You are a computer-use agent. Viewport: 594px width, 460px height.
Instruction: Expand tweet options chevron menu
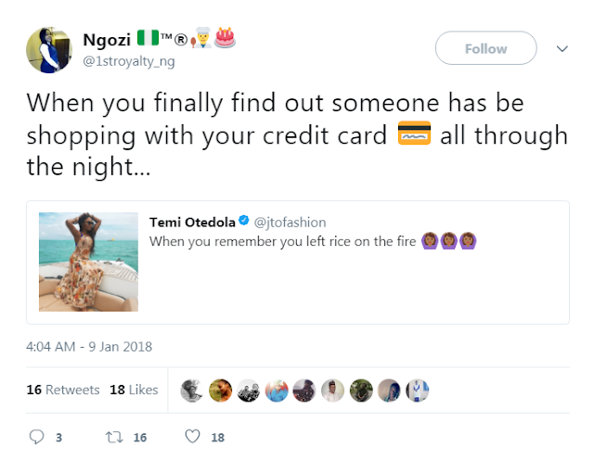(x=562, y=48)
